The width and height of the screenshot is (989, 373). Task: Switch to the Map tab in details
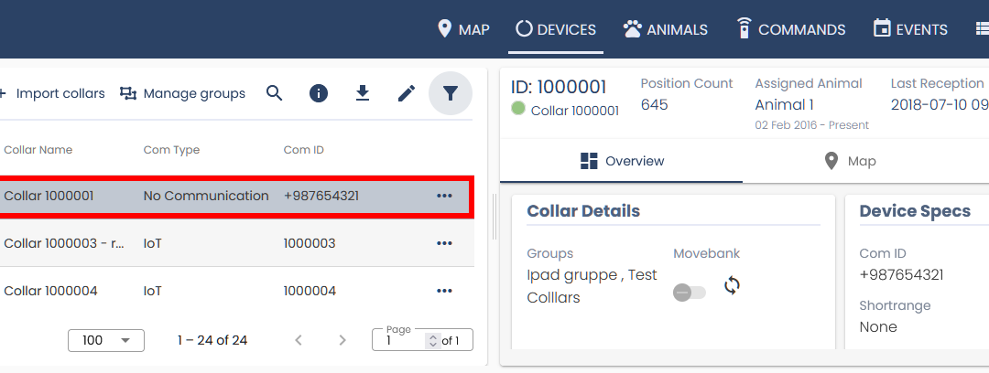pos(850,162)
